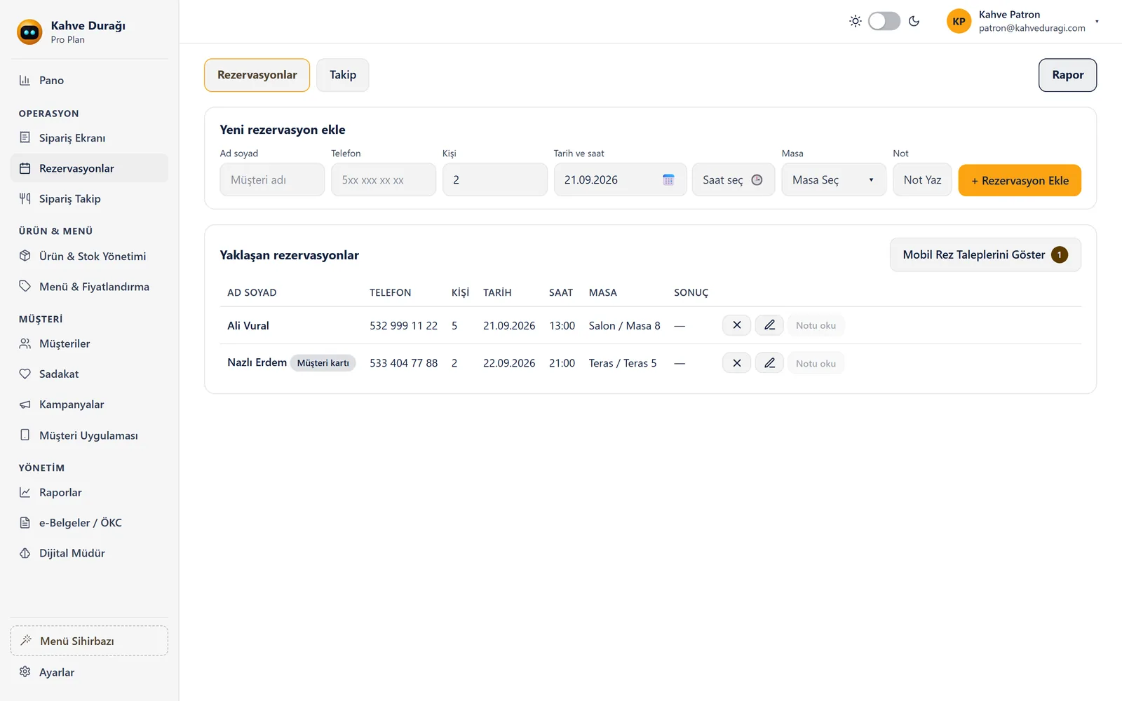Click the Kahve Durağı robot logo
This screenshot has width=1122, height=701.
click(29, 32)
